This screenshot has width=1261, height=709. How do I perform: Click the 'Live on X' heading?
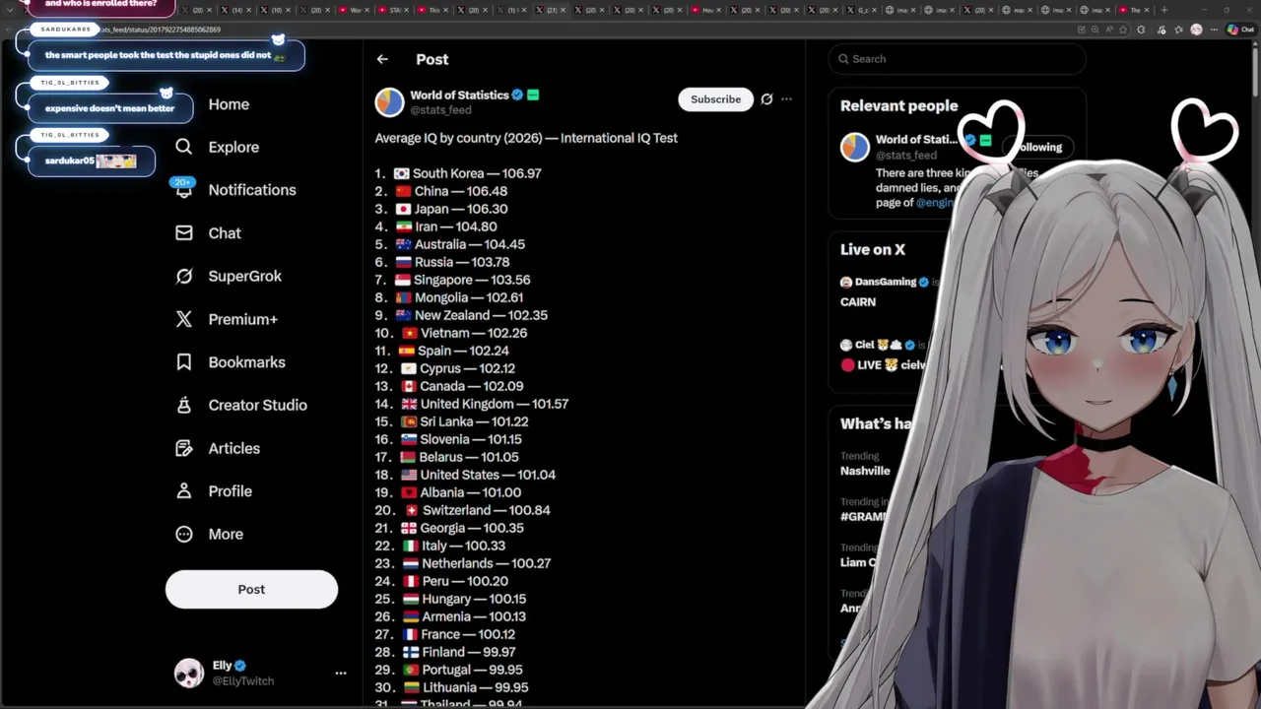(873, 249)
